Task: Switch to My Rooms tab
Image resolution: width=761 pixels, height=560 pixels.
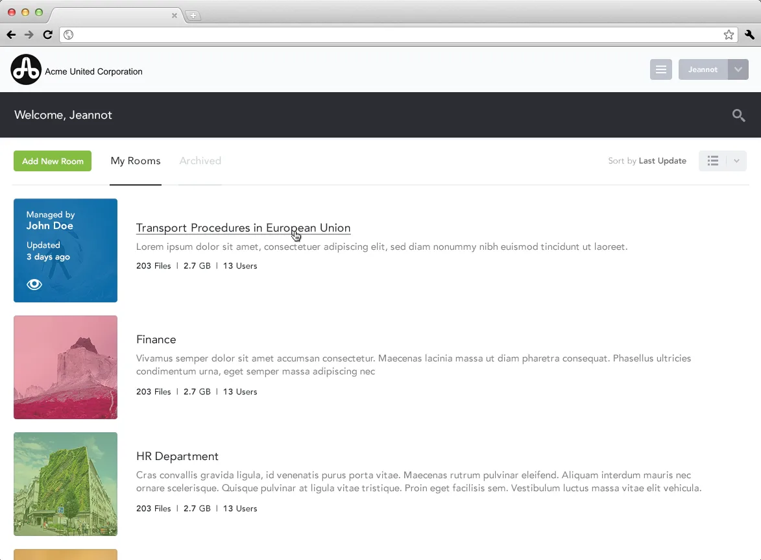Action: 136,161
